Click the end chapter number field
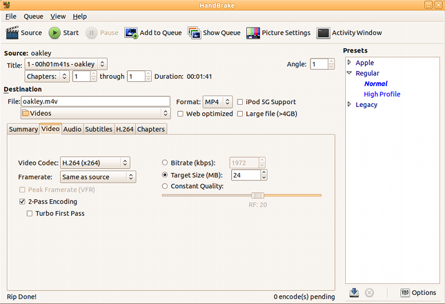445x304 pixels. coord(136,77)
